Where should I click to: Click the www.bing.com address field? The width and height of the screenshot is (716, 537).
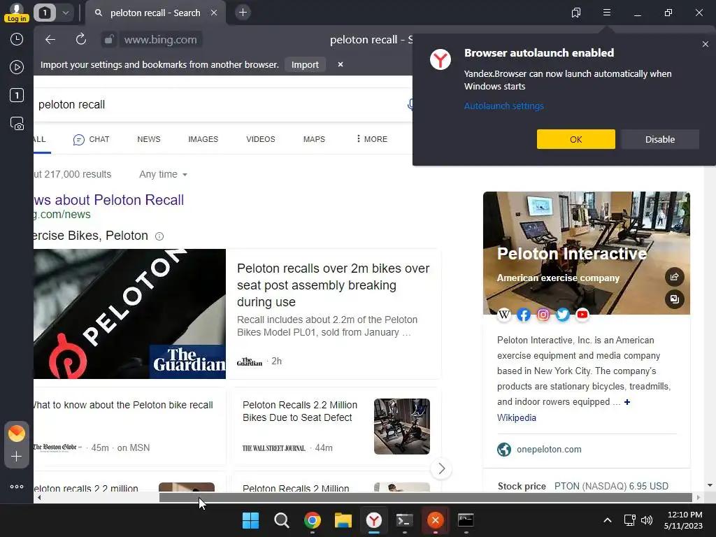point(161,40)
